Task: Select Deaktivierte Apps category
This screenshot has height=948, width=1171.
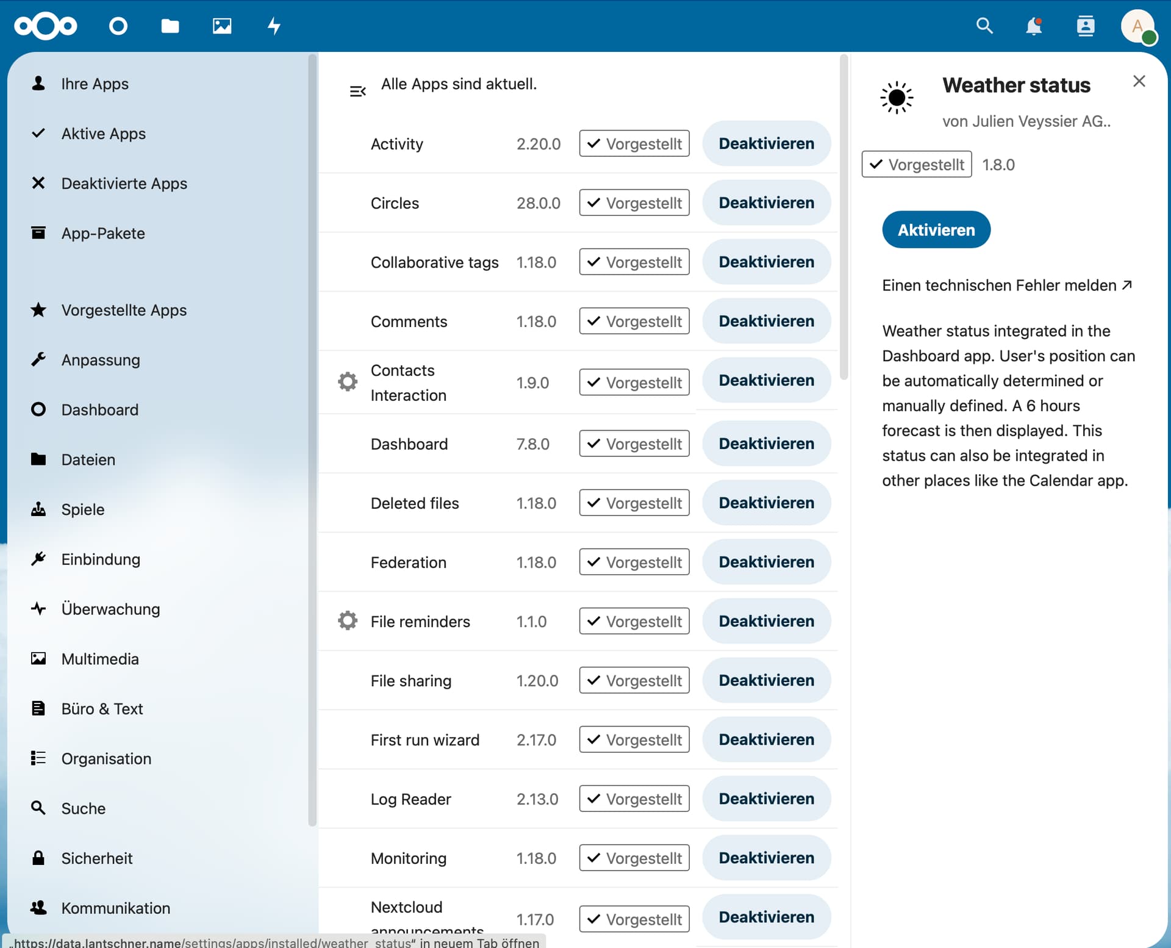Action: click(x=159, y=183)
